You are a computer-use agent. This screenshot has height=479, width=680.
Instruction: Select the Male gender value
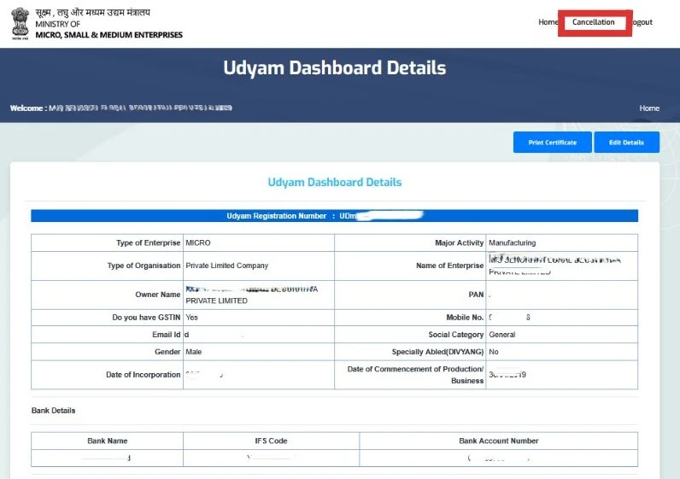coord(193,352)
